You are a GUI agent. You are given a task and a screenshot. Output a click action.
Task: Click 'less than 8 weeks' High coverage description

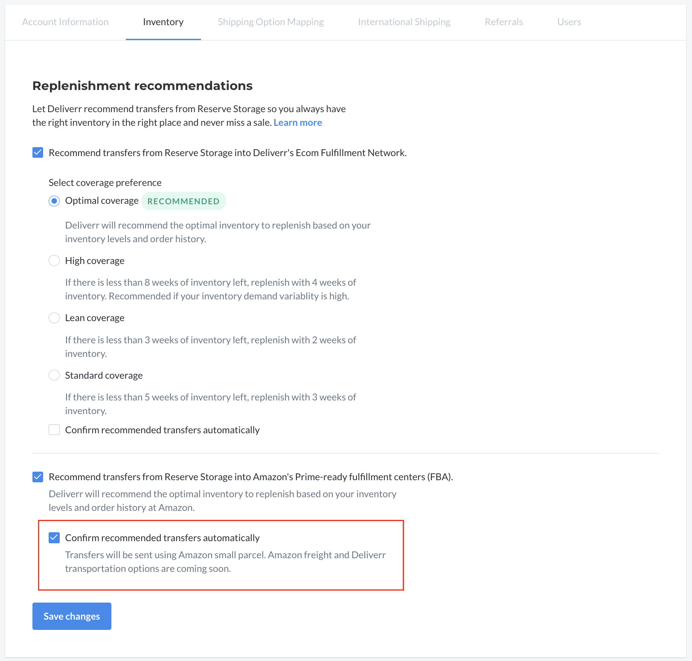[211, 290]
